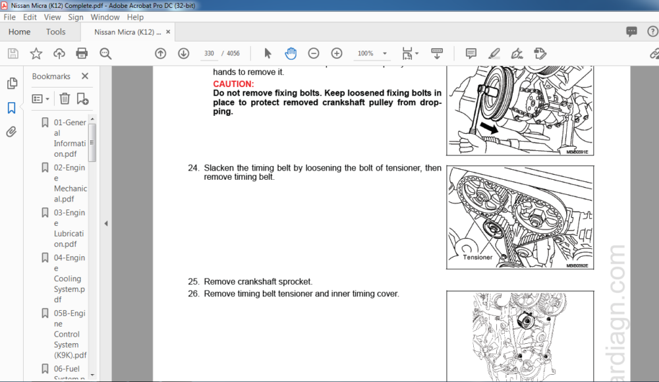Open the fit page options arrow

click(417, 53)
